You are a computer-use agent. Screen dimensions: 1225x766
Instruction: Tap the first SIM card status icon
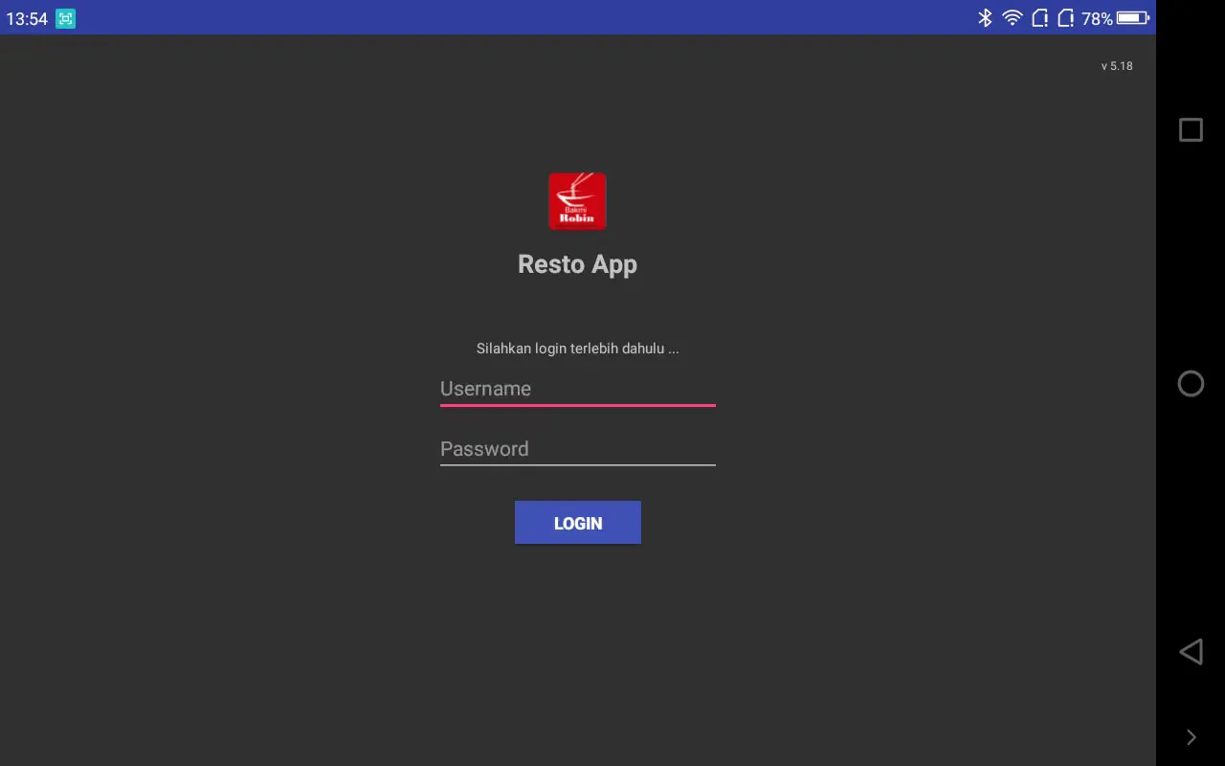click(1039, 17)
